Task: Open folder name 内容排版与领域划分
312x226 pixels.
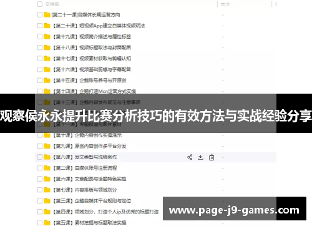Action: 96,190
